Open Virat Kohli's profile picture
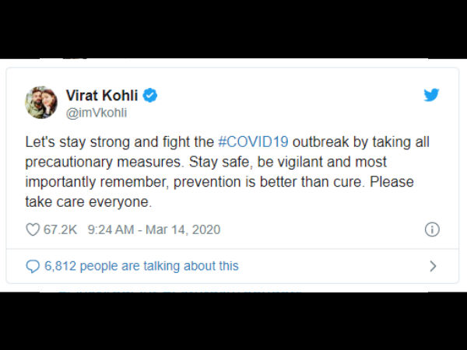This screenshot has height=350, width=467. click(41, 103)
